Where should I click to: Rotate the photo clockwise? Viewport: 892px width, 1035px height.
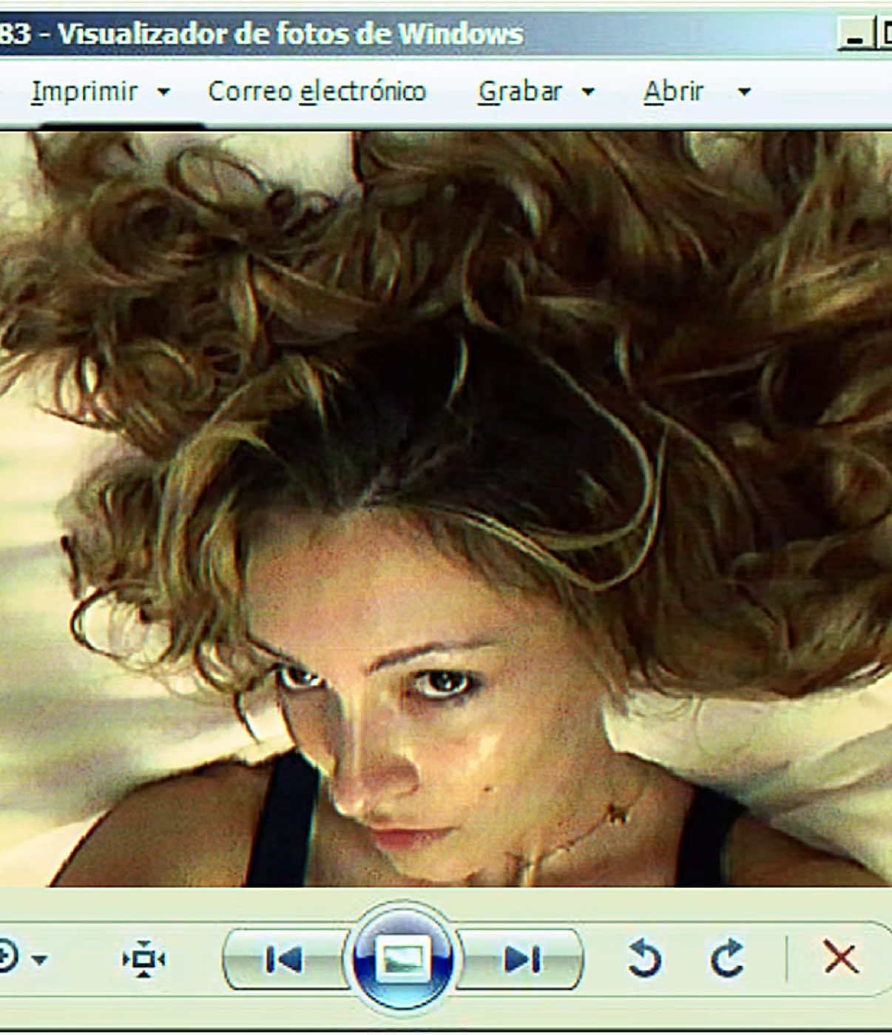[x=727, y=959]
